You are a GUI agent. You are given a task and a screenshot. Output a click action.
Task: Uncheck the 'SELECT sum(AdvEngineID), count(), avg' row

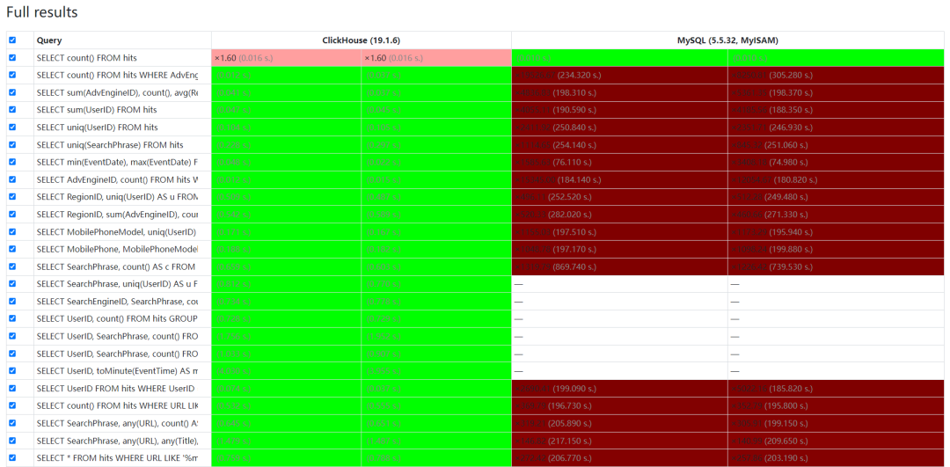(12, 92)
